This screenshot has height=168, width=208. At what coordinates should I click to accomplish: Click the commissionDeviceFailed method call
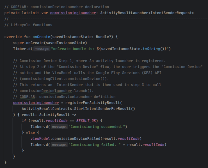click(x=76, y=139)
